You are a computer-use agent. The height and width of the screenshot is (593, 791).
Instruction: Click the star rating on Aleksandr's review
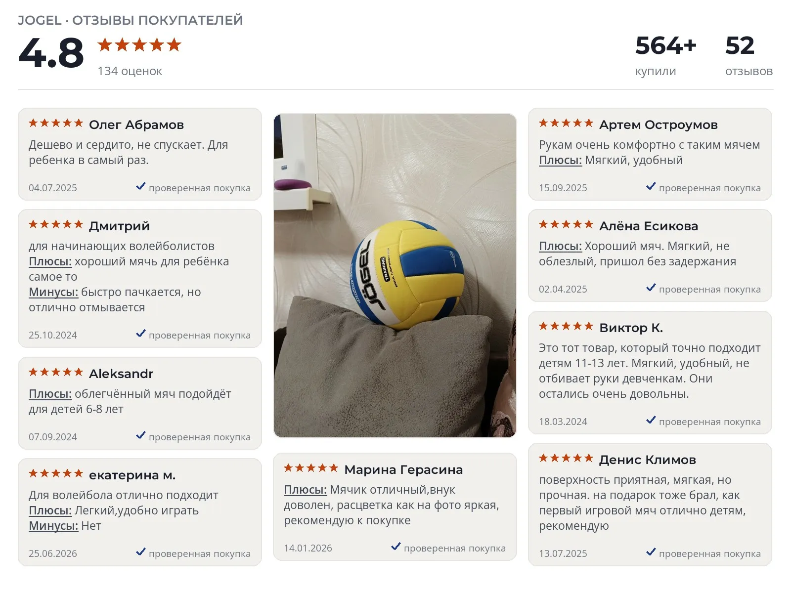(x=56, y=372)
